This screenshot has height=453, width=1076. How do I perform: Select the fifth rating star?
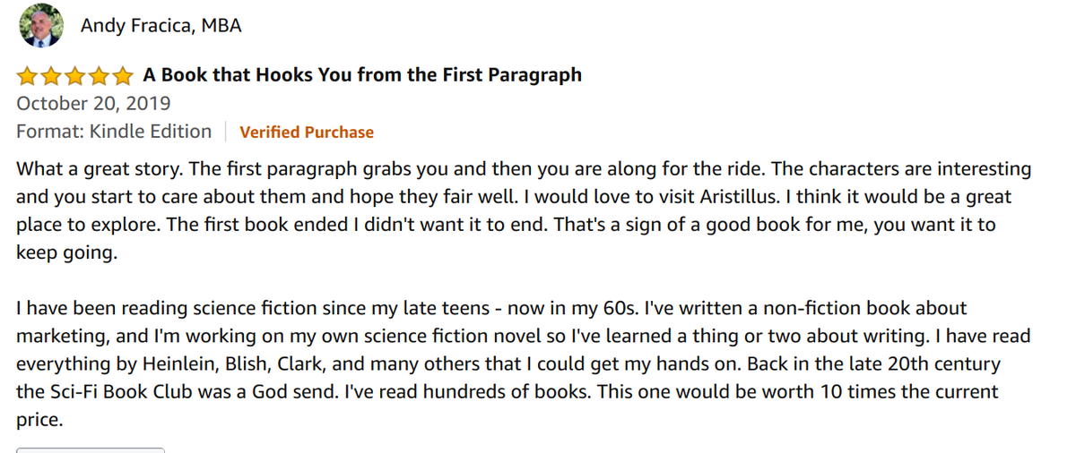121,75
